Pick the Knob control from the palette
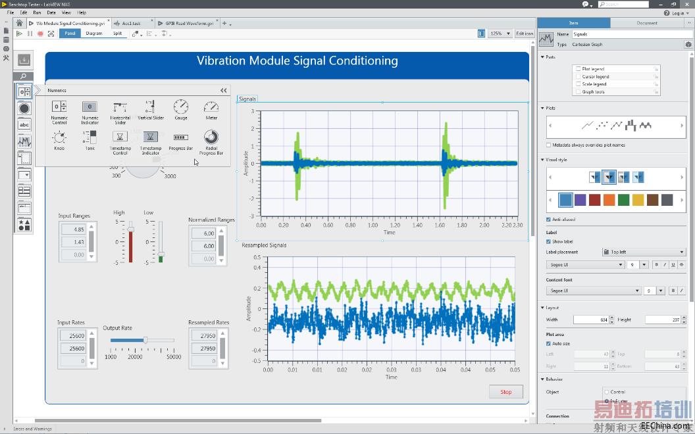The image size is (695, 434). coord(59,137)
